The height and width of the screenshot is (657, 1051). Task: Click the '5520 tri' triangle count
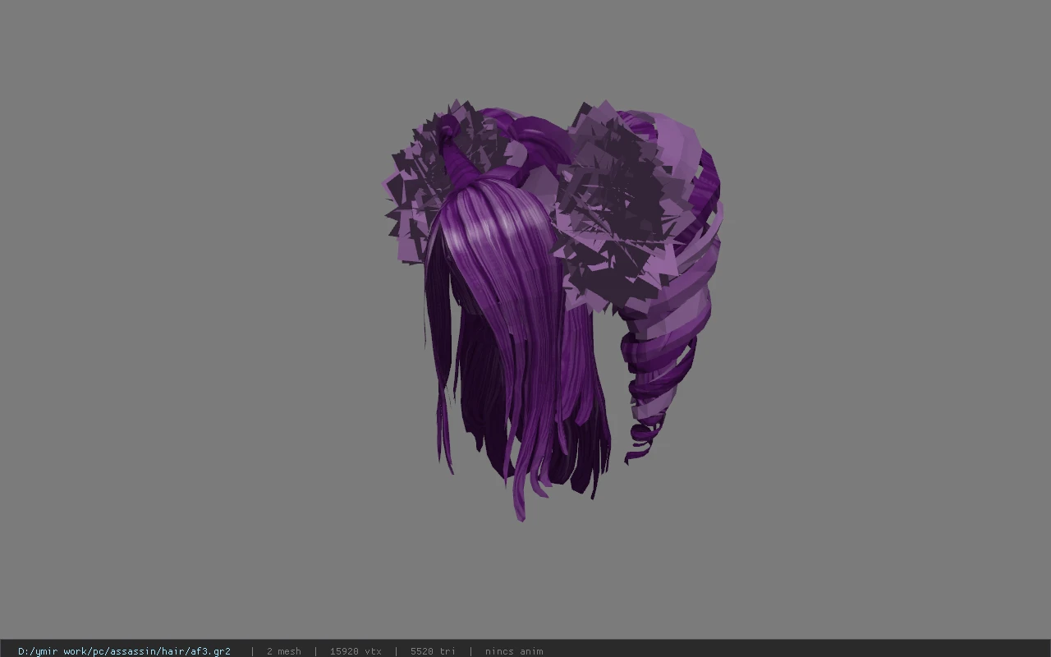point(433,651)
